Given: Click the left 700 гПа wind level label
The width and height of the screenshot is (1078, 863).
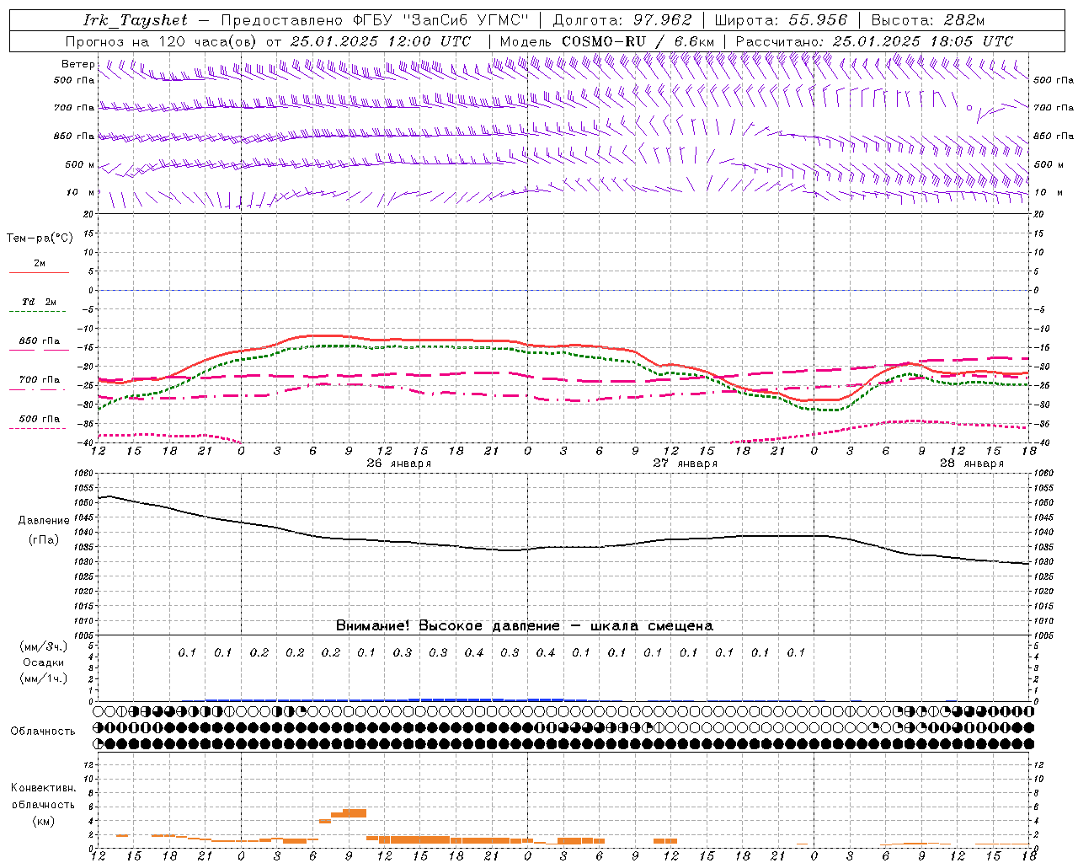Looking at the screenshot, I should point(74,108).
